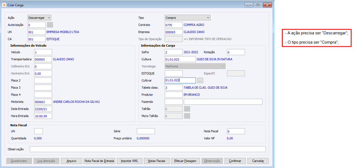The image size is (363, 168).
Task: Click the Contrato field with value 0770
Action: pos(174,25)
